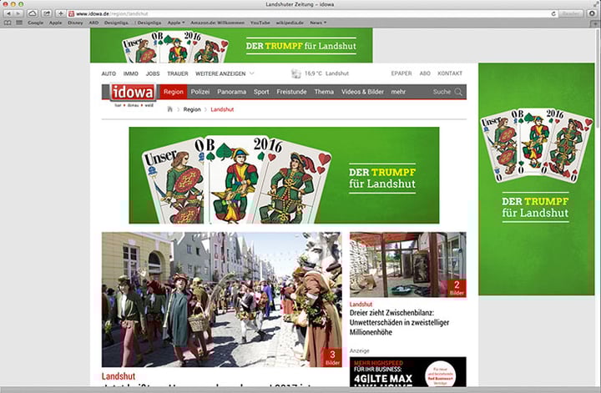This screenshot has height=393, width=601.
Task: Open the '2 Bilder' gallery badge
Action: coord(457,288)
